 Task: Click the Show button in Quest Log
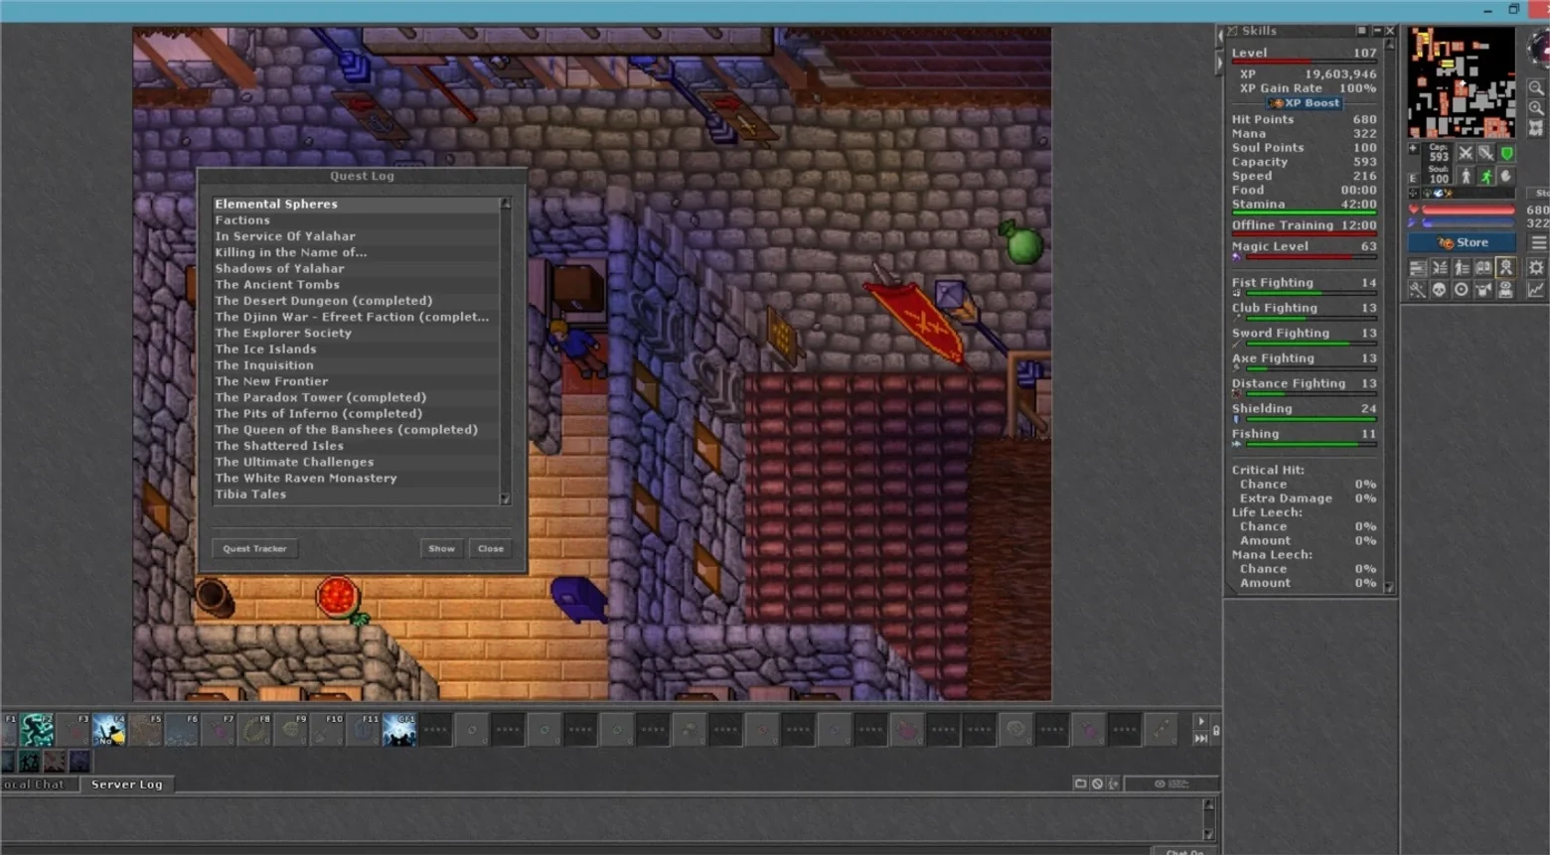tap(441, 548)
